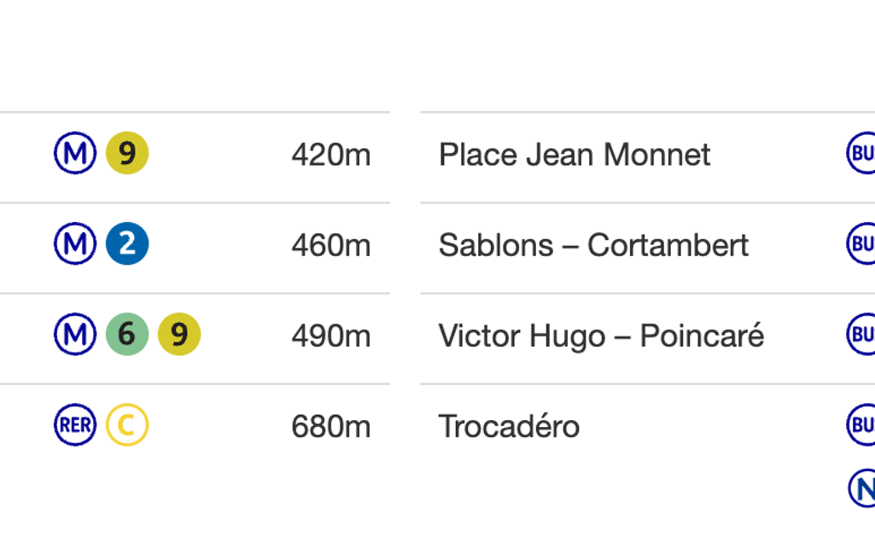Open the Sablons – Cortambert stop
Screen dimensions: 875x555
pyautogui.click(x=593, y=245)
